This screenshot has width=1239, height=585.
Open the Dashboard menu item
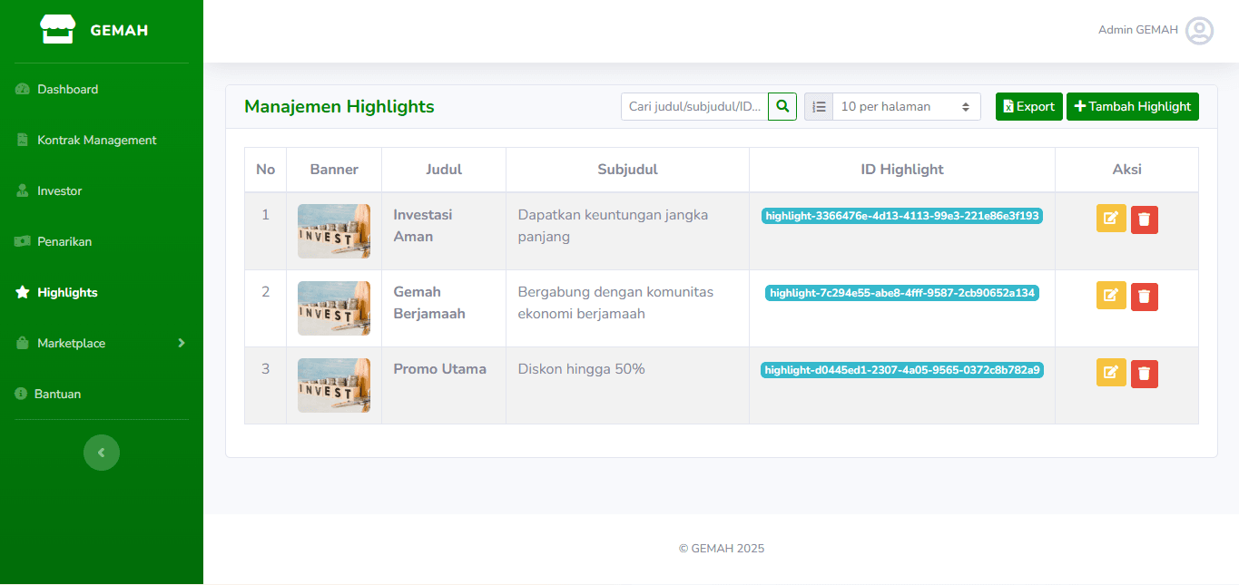click(67, 89)
